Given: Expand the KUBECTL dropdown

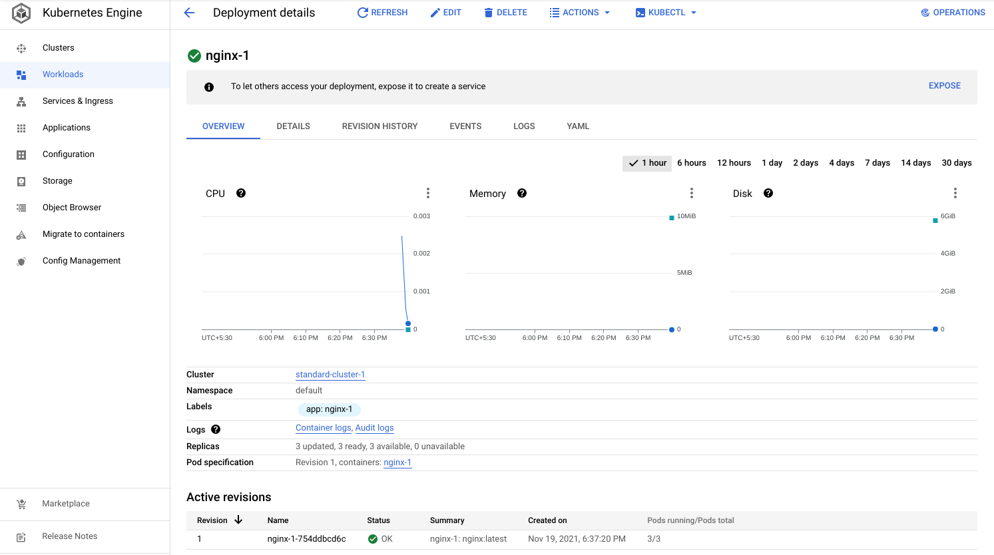Looking at the screenshot, I should [x=666, y=13].
